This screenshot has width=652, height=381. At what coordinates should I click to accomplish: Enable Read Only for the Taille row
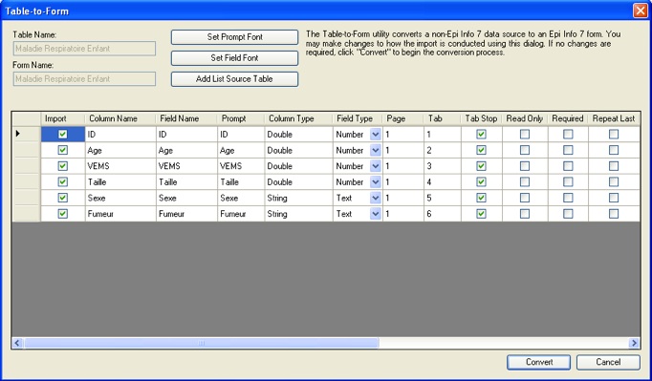pos(525,181)
